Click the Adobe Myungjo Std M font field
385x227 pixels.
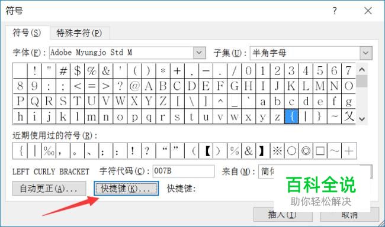pyautogui.click(x=121, y=53)
